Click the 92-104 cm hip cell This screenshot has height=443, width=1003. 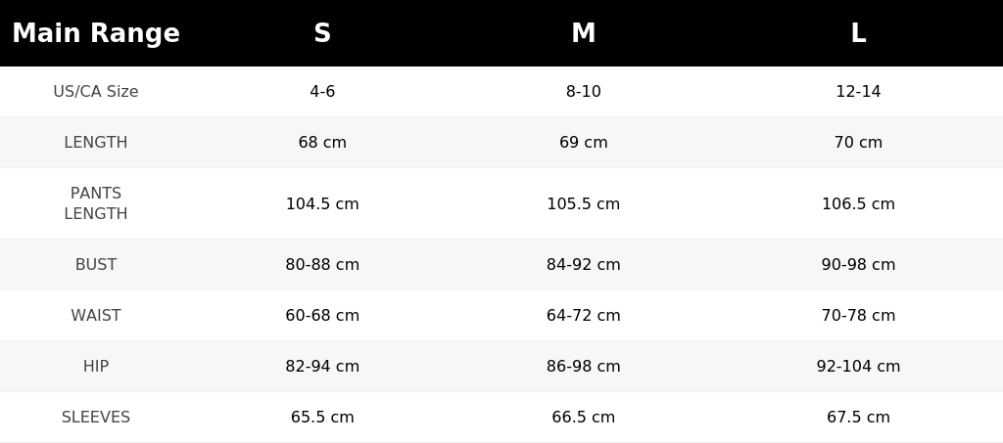(858, 367)
